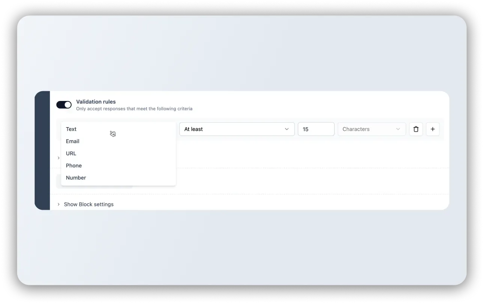
Task: Expand Show Block settings
Action: pyautogui.click(x=85, y=204)
